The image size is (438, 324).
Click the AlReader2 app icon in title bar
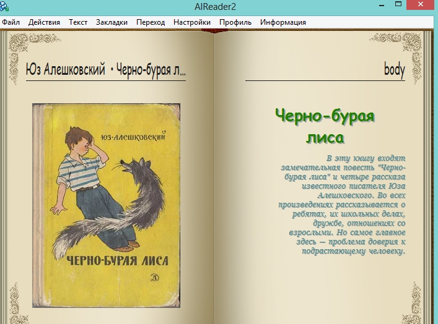pyautogui.click(x=4, y=6)
